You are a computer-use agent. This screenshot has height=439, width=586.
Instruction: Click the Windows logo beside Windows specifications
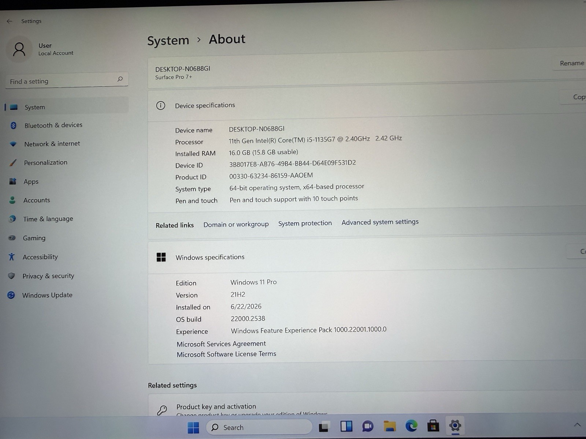click(161, 257)
